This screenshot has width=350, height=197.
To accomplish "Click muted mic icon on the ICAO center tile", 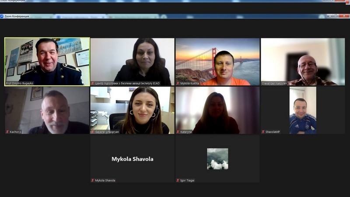I will coord(93,83).
